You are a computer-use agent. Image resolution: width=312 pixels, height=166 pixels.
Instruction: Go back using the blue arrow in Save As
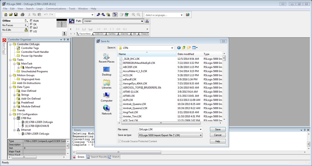click(x=179, y=48)
